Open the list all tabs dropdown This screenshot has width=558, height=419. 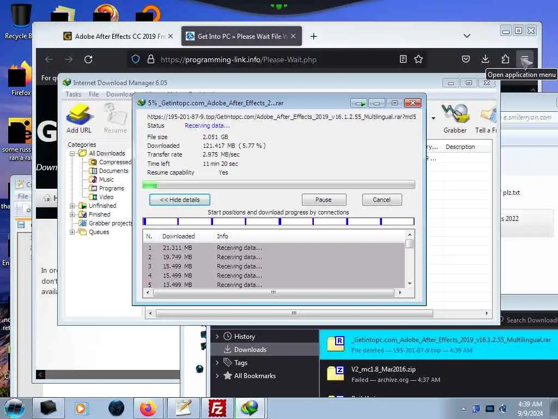pyautogui.click(x=467, y=36)
